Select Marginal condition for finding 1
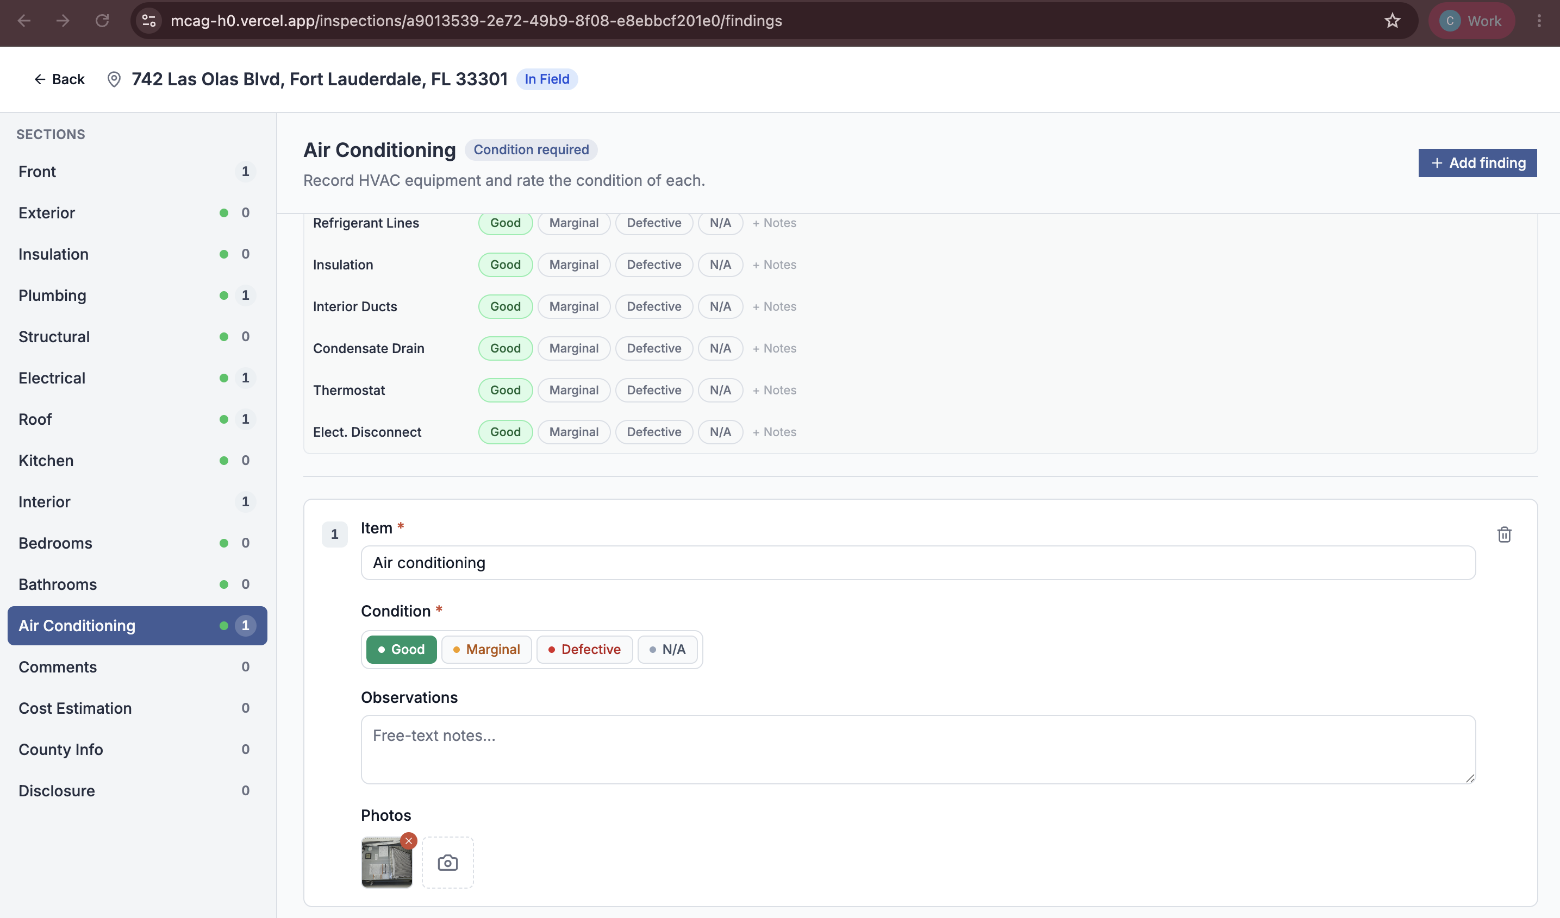Screen dimensions: 1560x918 486,650
